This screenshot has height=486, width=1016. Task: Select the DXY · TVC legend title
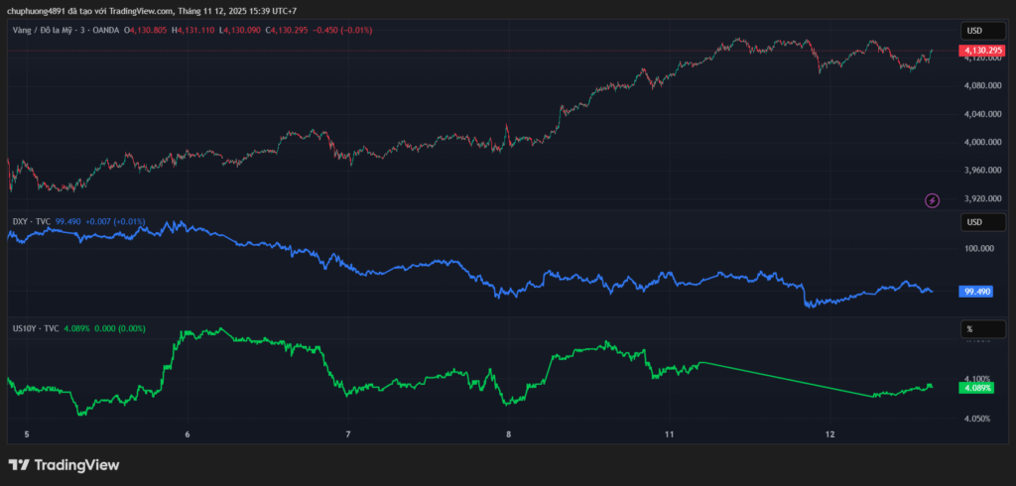coord(29,221)
